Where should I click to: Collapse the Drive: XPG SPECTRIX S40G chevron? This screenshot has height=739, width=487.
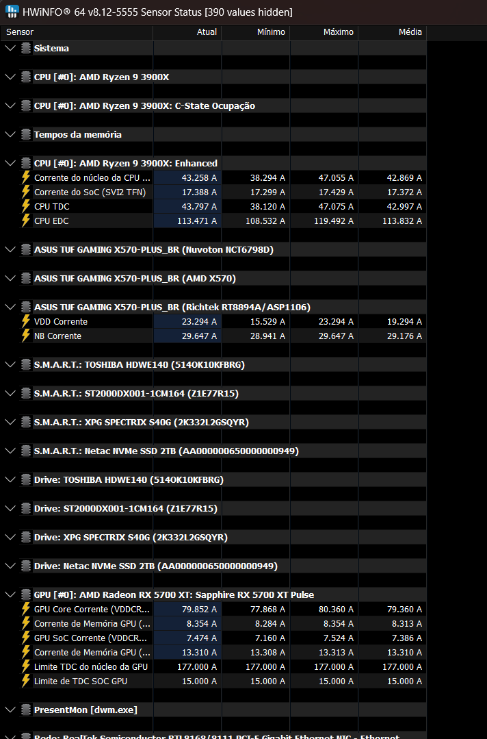[x=10, y=537]
